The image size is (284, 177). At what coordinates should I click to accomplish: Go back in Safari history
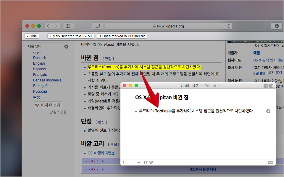pos(48,26)
